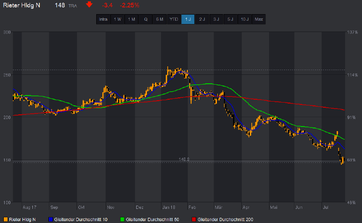362x223 pixels.
Task: Select the Intra time range tab
Action: pyautogui.click(x=103, y=19)
